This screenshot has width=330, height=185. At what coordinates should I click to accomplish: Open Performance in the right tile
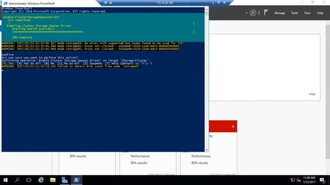pos(201,156)
